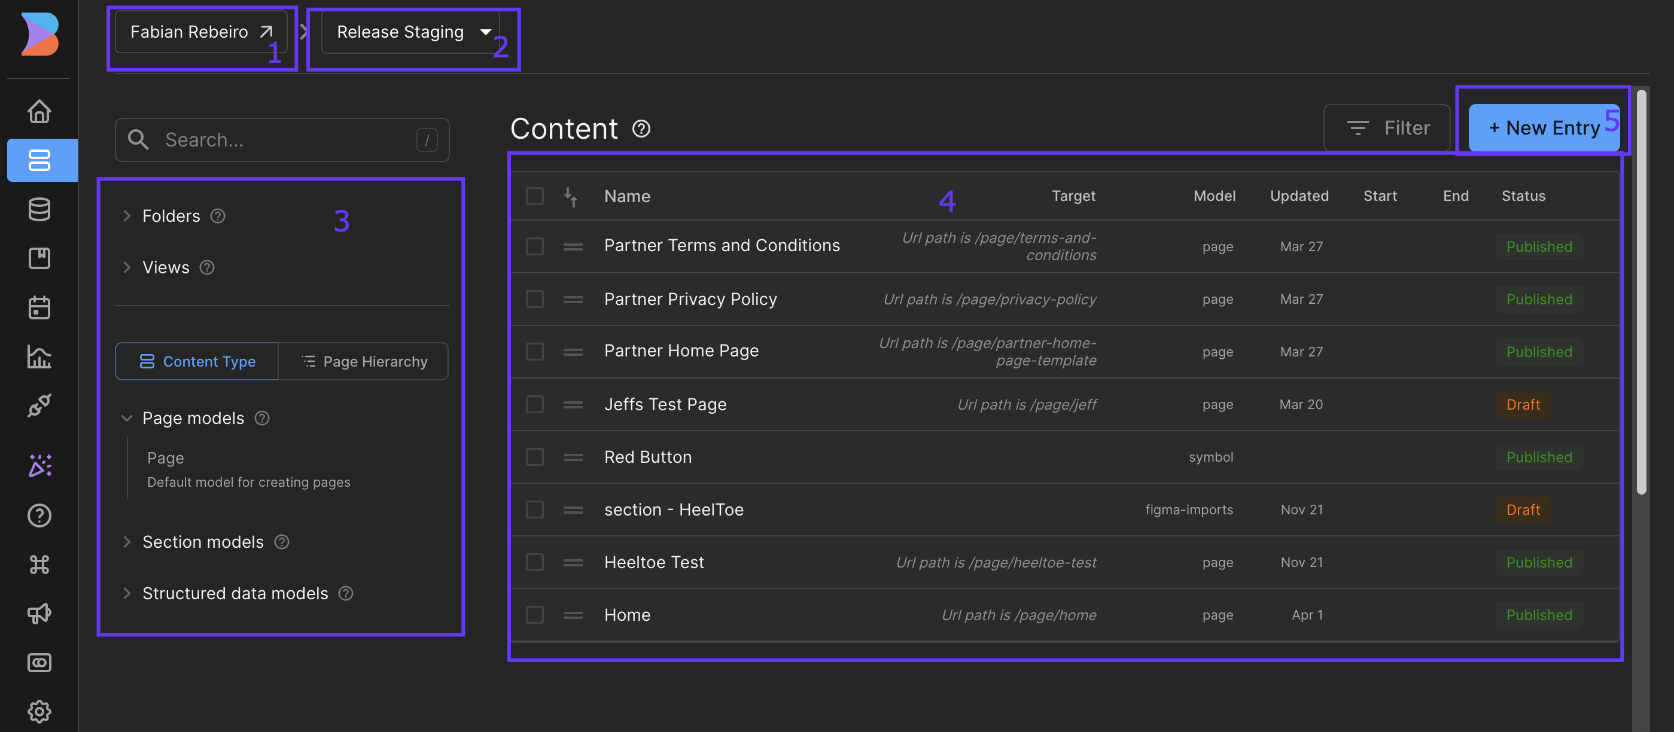Click the sort arrows icon in table header
Image resolution: width=1674 pixels, height=732 pixels.
point(571,197)
